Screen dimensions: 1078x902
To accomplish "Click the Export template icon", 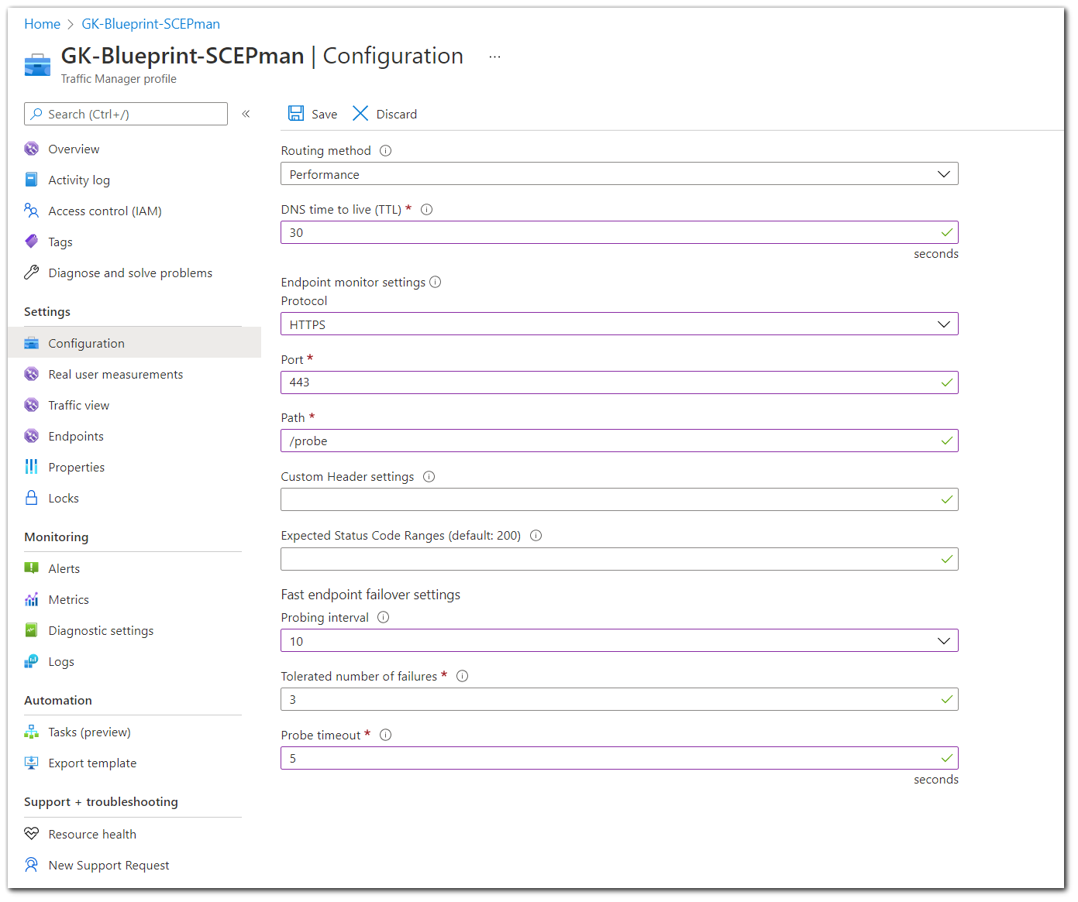I will click(31, 763).
